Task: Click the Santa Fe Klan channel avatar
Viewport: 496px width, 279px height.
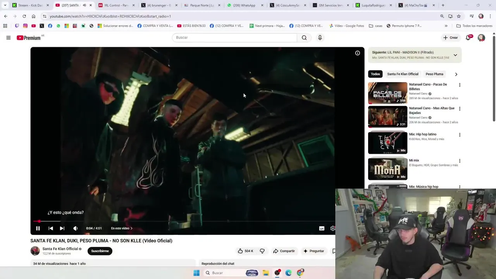Action: click(x=35, y=251)
